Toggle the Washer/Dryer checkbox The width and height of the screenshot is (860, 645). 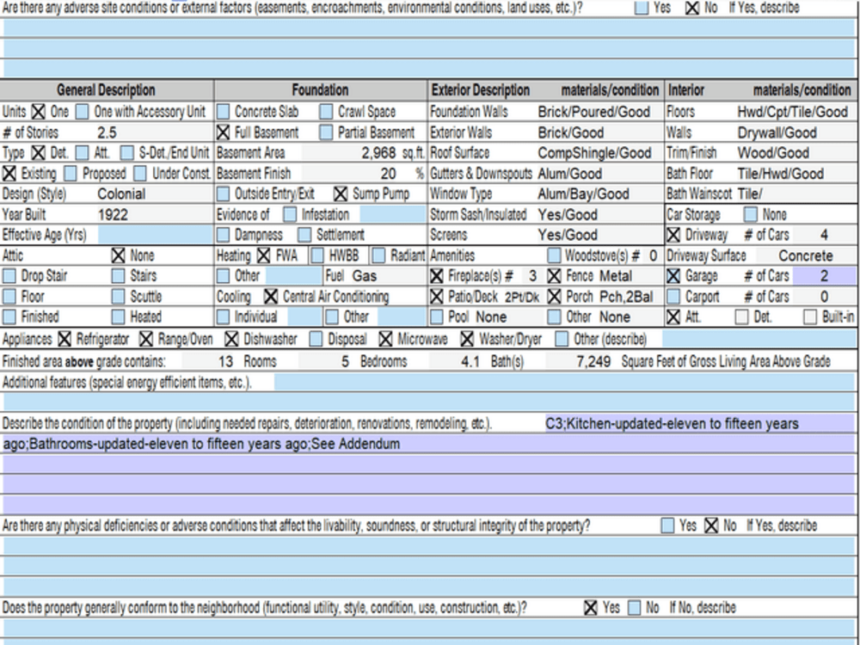pyautogui.click(x=467, y=340)
